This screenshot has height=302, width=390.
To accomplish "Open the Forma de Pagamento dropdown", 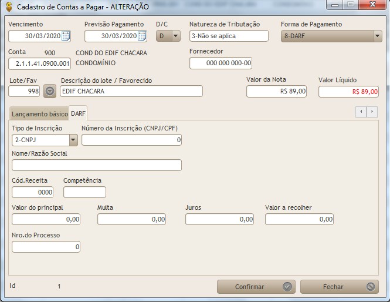I will click(377, 36).
